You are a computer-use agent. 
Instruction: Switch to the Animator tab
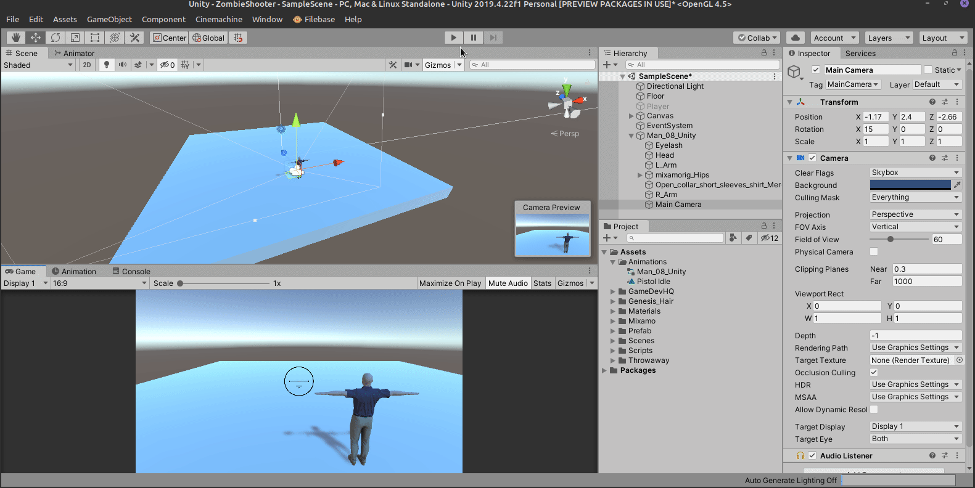pos(74,53)
